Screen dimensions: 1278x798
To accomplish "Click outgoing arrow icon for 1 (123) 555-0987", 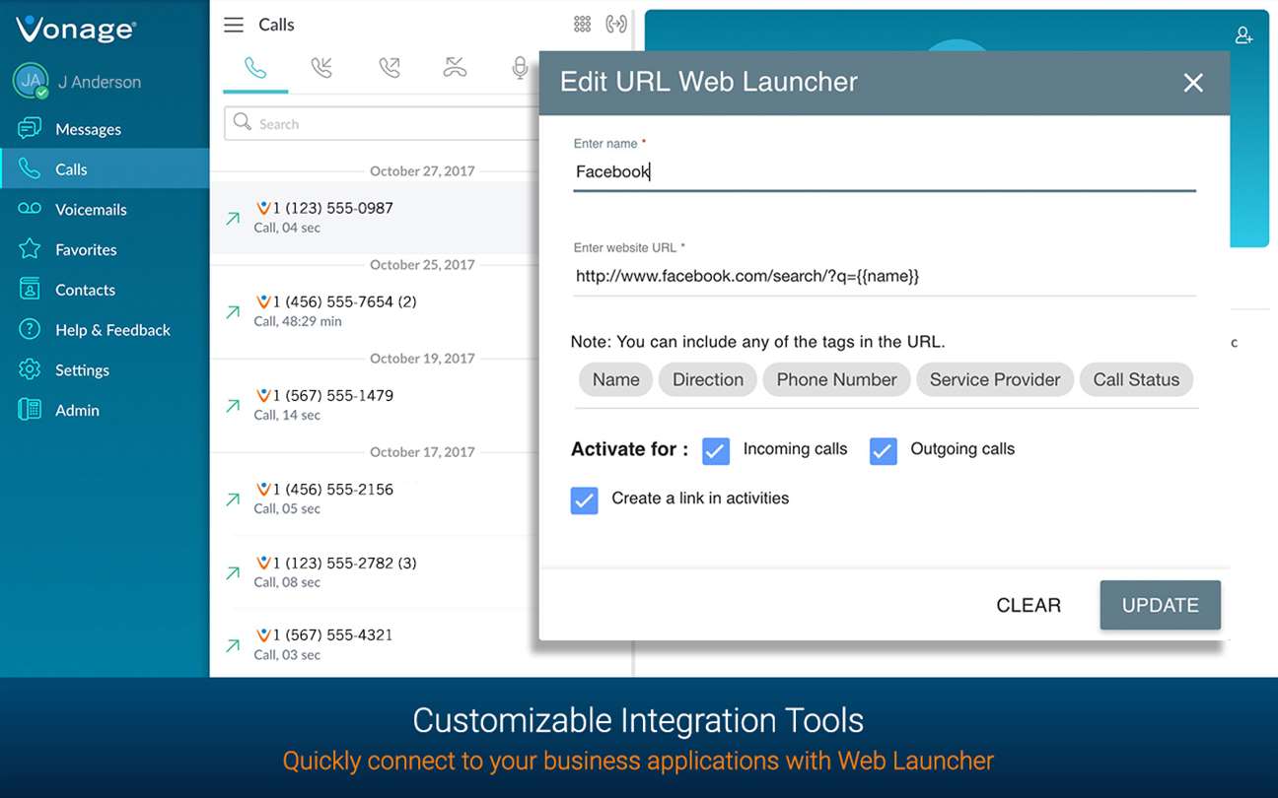I will pyautogui.click(x=233, y=219).
